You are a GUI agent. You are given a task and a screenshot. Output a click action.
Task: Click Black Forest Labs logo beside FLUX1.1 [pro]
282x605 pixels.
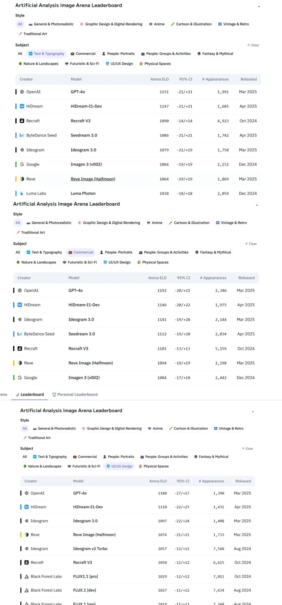[x=27, y=576]
